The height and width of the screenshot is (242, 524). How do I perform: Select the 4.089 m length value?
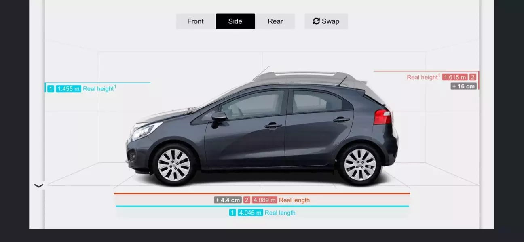pos(265,200)
